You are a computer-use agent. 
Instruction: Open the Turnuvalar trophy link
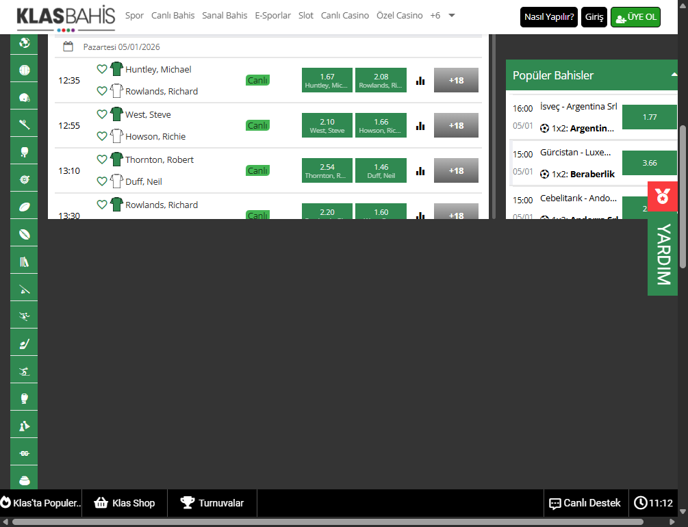pos(212,503)
